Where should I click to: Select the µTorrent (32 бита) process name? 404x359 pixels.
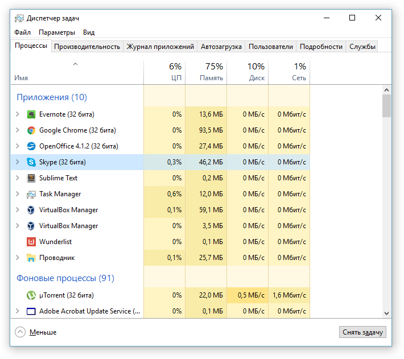(67, 295)
